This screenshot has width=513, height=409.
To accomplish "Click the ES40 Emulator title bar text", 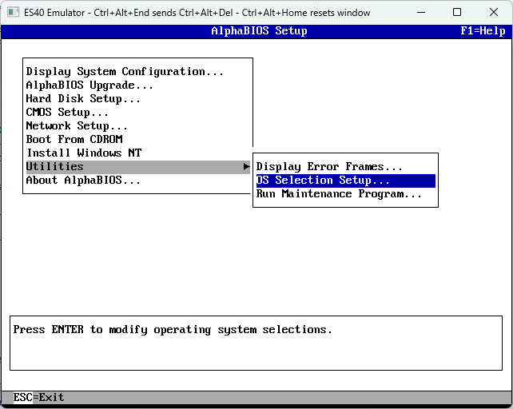I will 197,13.
